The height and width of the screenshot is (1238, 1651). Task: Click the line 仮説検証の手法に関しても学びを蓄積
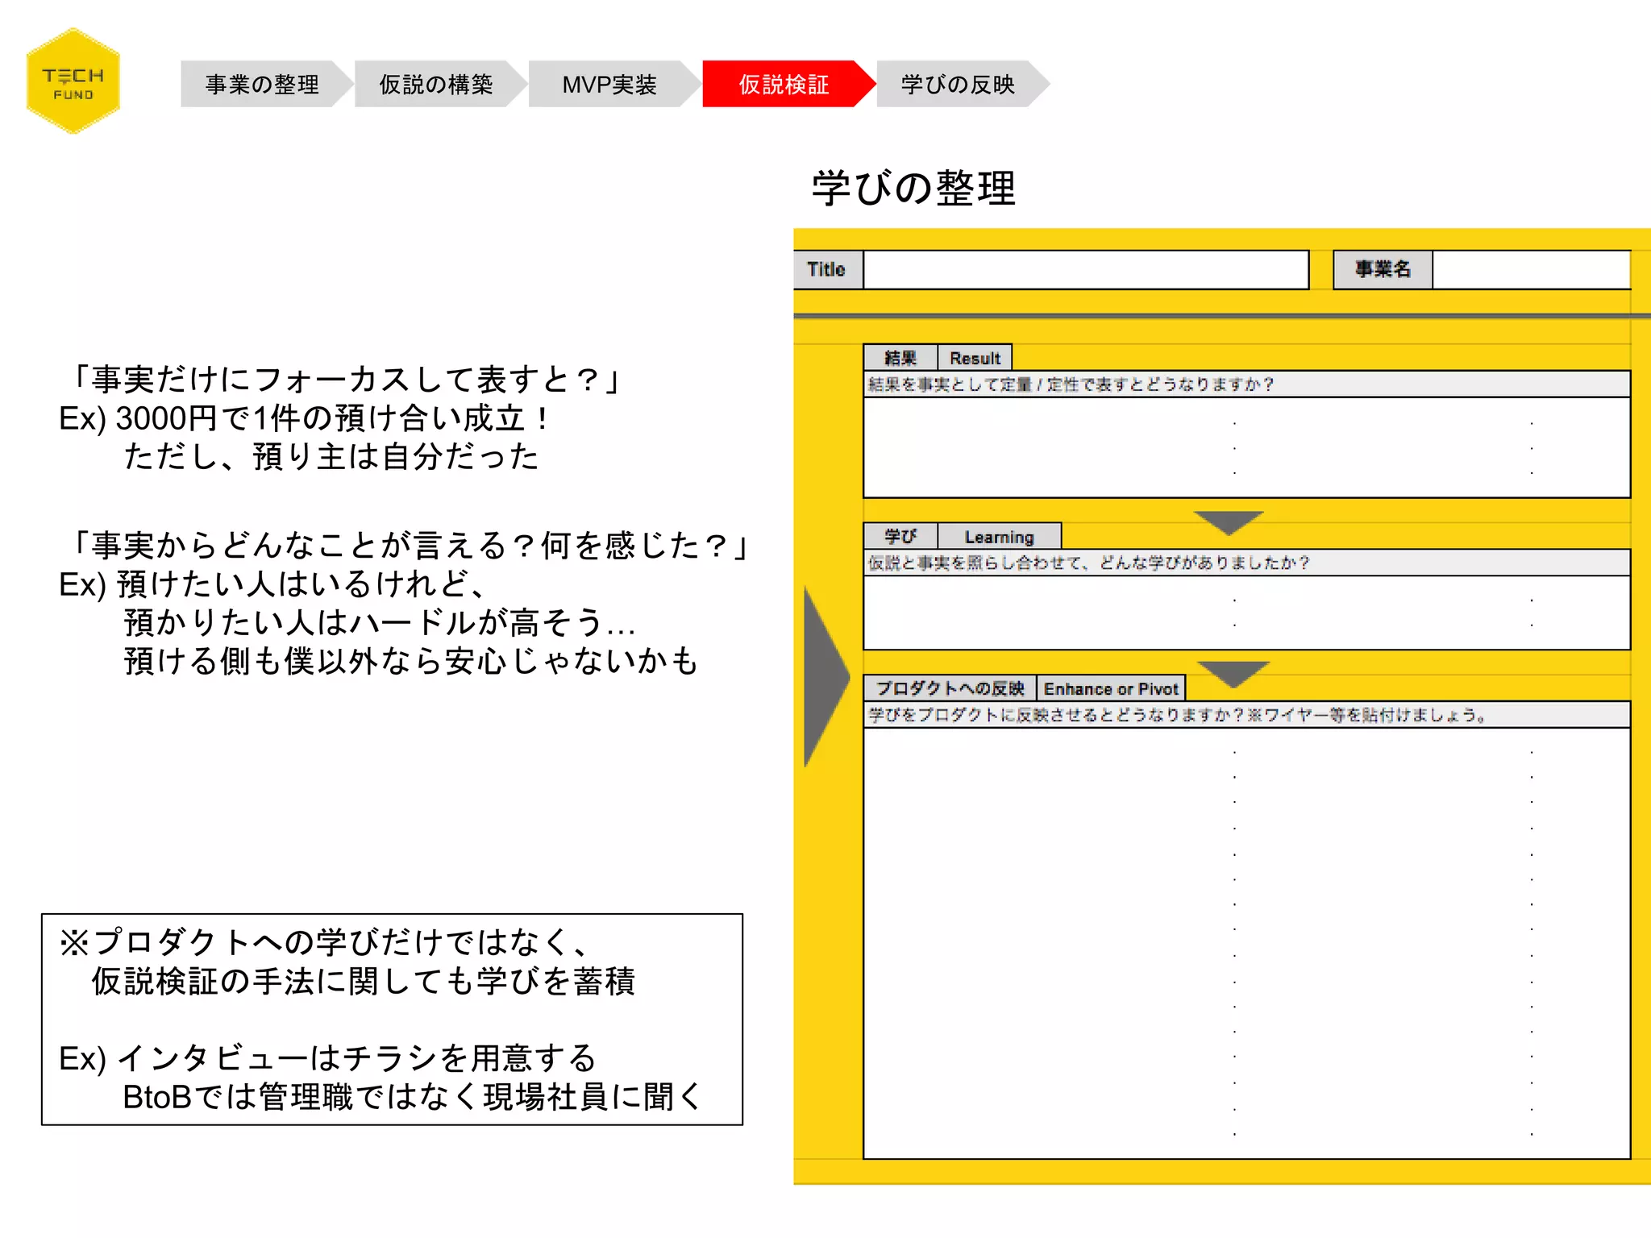tap(363, 981)
